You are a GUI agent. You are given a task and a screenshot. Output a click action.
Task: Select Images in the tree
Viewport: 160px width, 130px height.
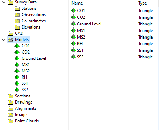pos(22,115)
